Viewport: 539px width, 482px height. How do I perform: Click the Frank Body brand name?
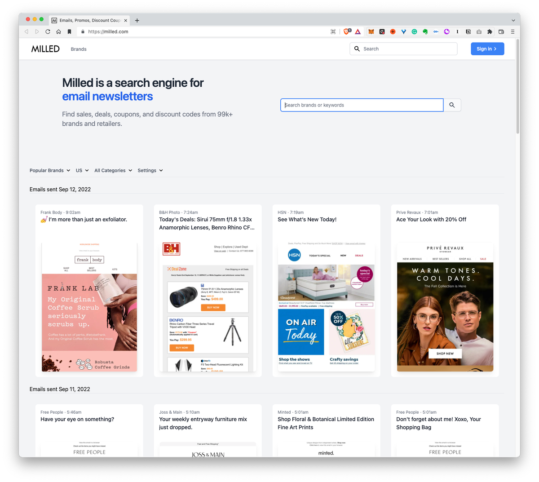click(x=51, y=212)
